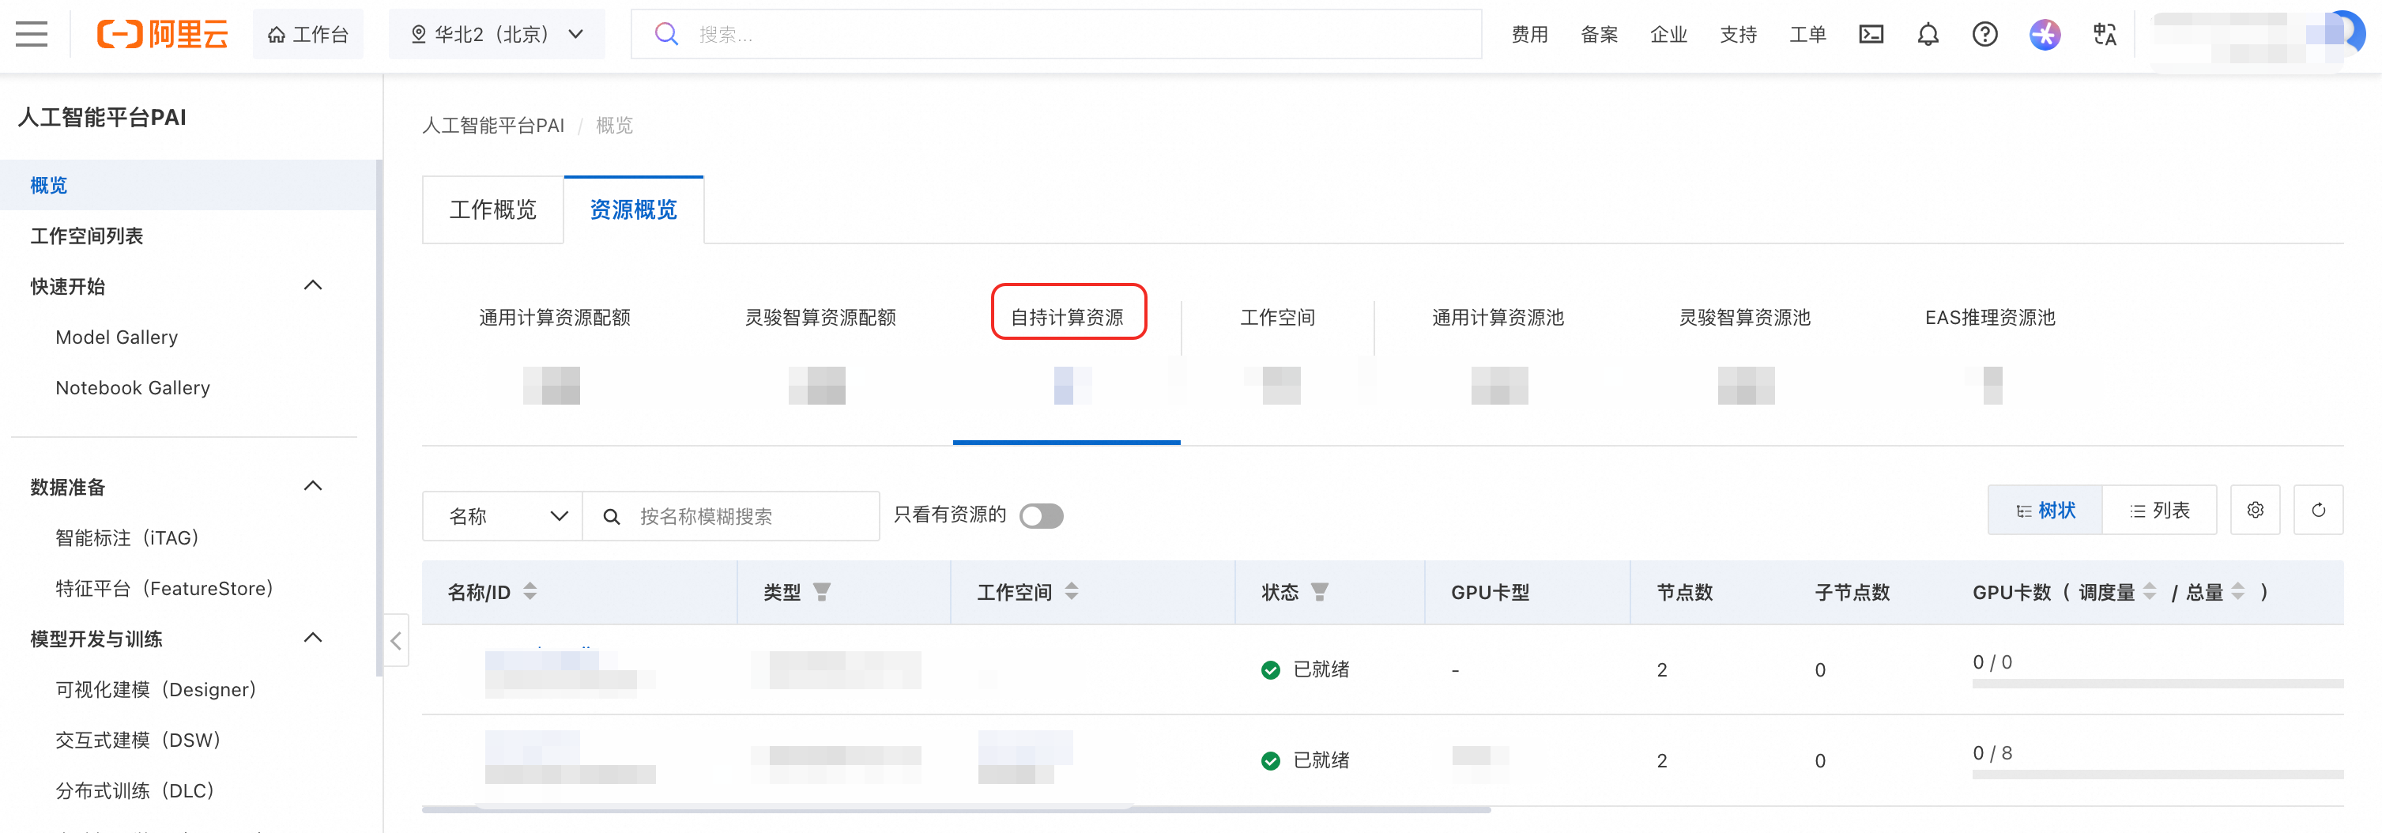
Task: Click the Alibaba Cloud logo
Action: pyautogui.click(x=163, y=34)
